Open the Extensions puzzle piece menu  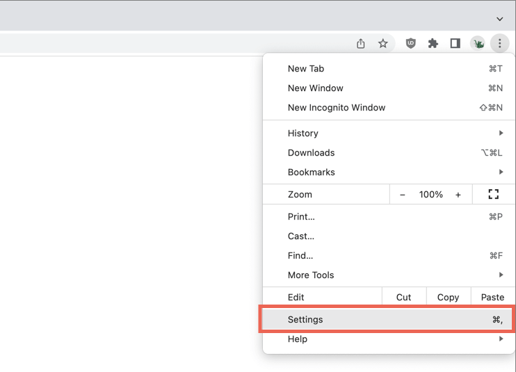tap(433, 44)
